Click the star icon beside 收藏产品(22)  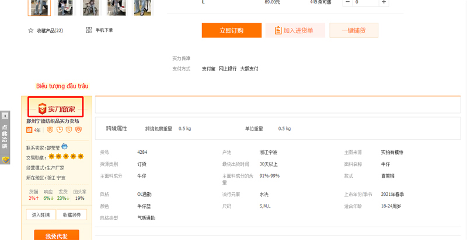pyautogui.click(x=30, y=30)
